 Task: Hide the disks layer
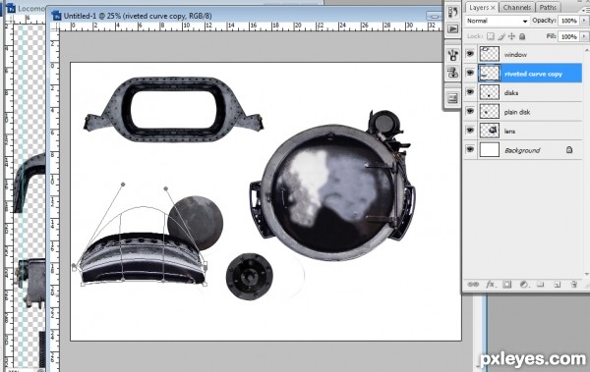(x=470, y=92)
